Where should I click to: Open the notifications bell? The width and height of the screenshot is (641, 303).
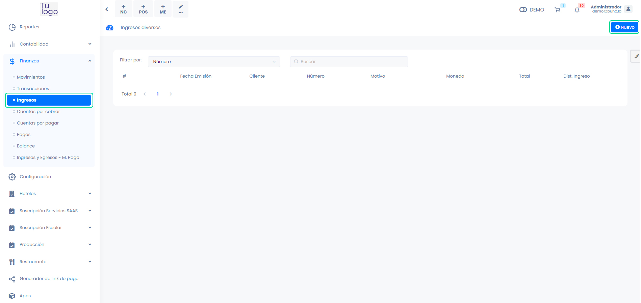point(577,10)
